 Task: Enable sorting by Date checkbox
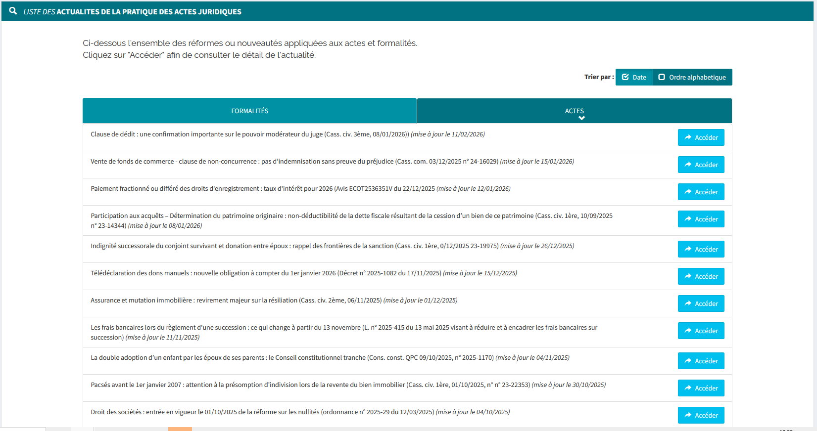(626, 77)
